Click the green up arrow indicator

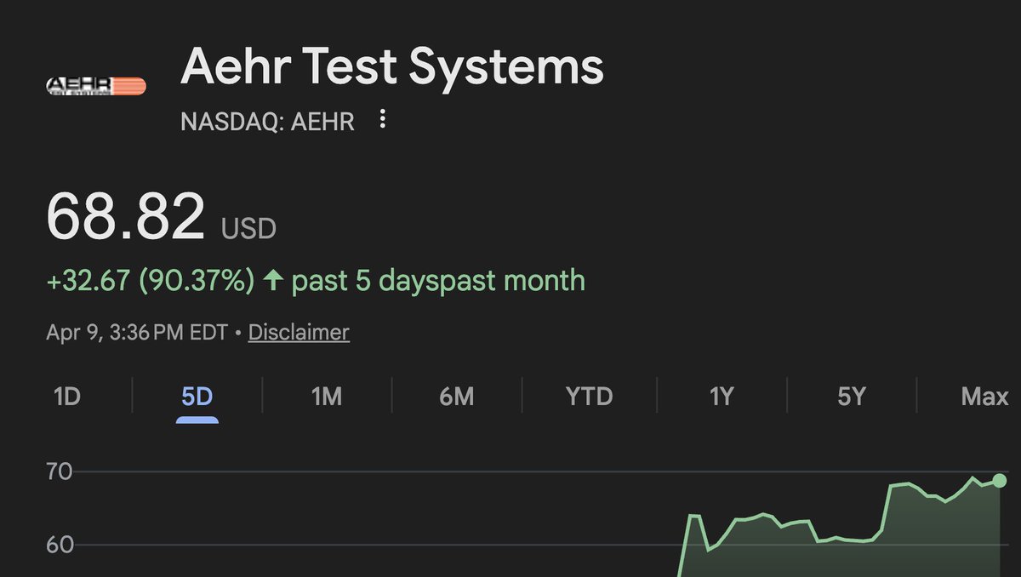point(272,280)
